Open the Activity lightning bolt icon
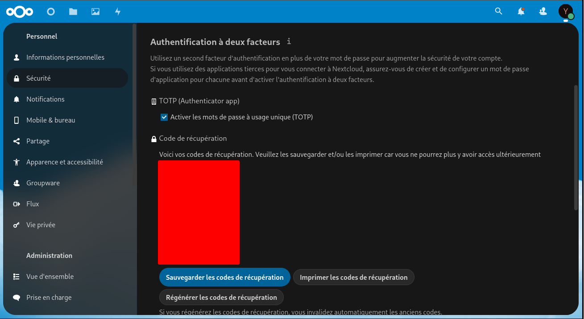This screenshot has width=584, height=319. pos(118,12)
